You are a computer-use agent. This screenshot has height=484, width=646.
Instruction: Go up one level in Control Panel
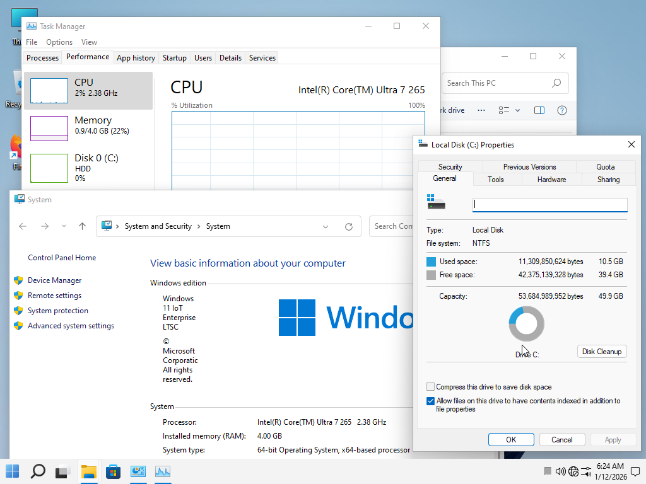coord(82,226)
